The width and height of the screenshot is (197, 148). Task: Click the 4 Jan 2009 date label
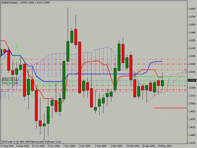click(85, 146)
